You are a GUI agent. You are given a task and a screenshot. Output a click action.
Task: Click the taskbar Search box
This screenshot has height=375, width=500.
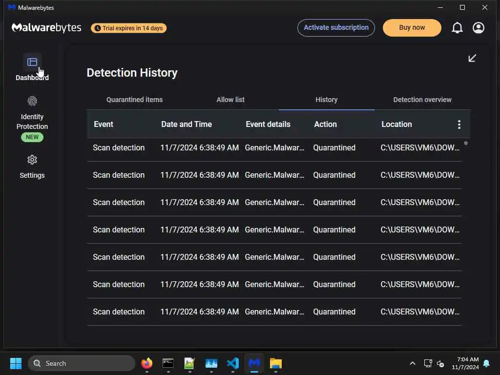[x=82, y=363]
